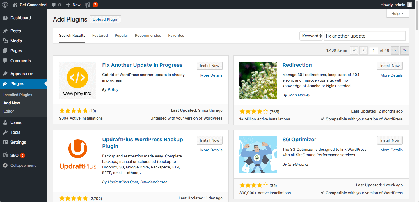Switch to the Popular tab
Image resolution: width=419 pixels, height=202 pixels.
(121, 36)
